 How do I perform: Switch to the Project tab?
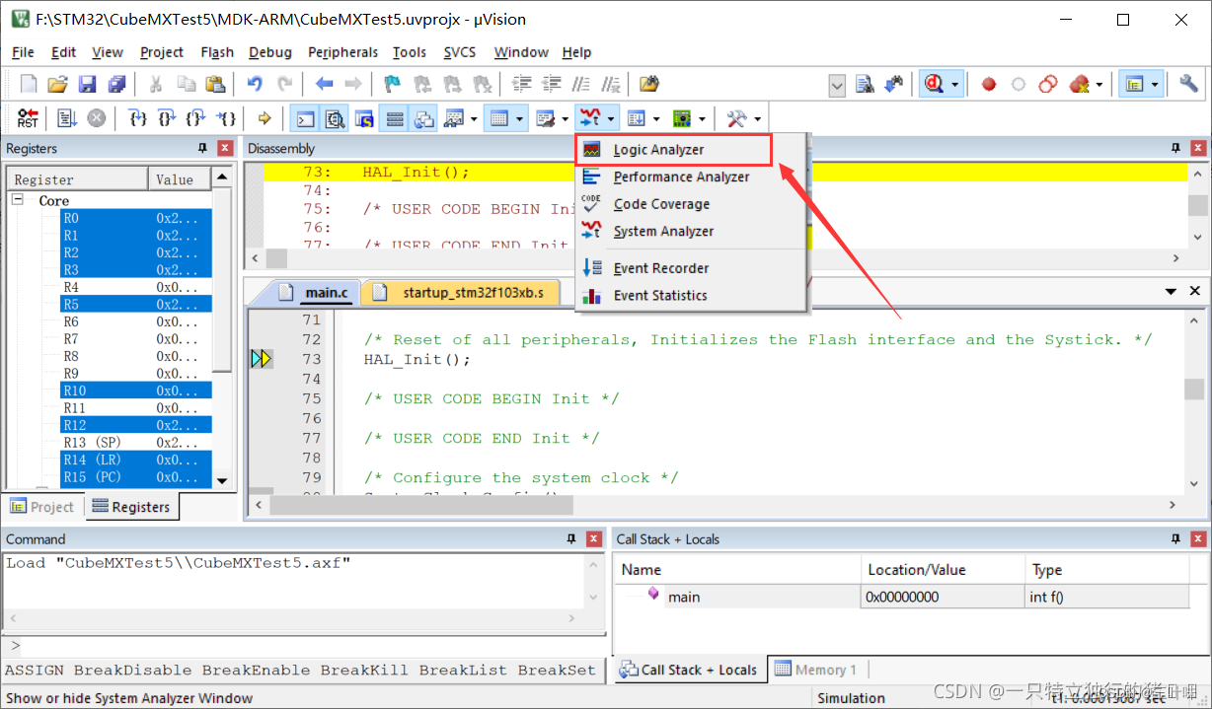[42, 507]
